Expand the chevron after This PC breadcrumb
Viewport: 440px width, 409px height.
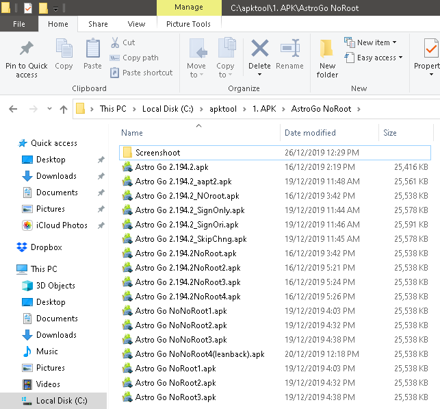click(x=134, y=109)
